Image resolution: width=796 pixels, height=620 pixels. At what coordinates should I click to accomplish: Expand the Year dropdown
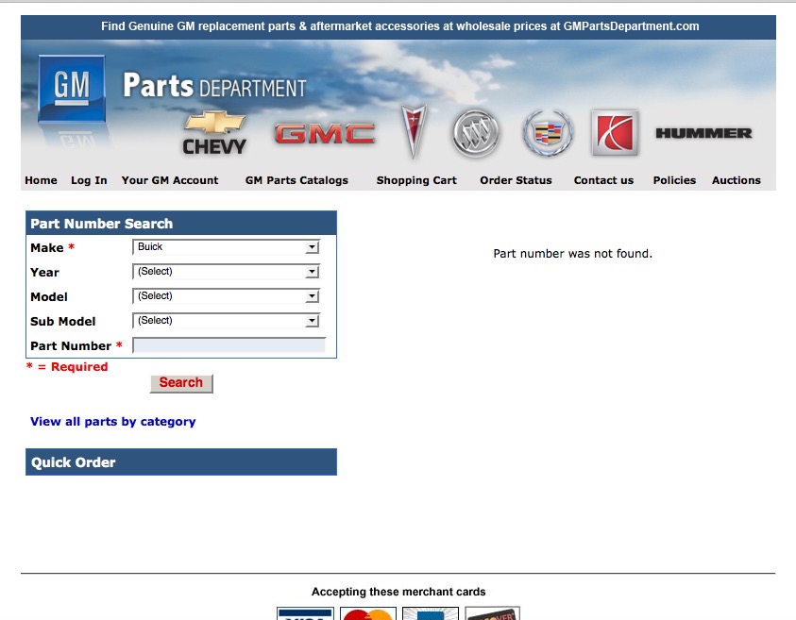(x=226, y=272)
